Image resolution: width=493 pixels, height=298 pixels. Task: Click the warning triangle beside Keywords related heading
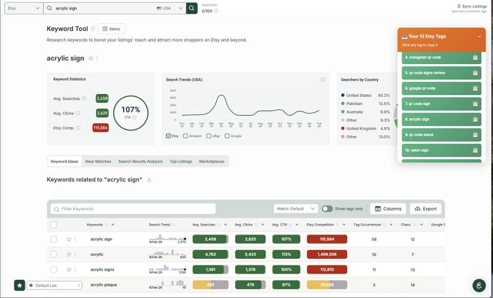click(150, 180)
